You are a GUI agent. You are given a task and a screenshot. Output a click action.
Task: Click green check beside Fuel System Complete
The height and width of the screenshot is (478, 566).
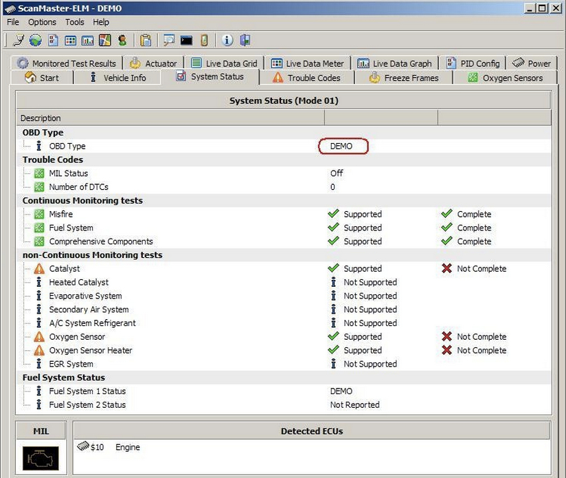click(447, 227)
